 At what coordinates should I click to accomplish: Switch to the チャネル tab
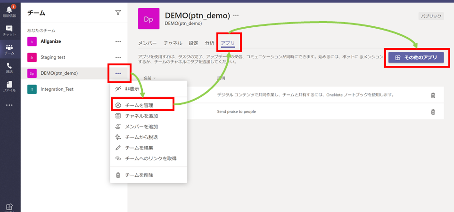(173, 43)
